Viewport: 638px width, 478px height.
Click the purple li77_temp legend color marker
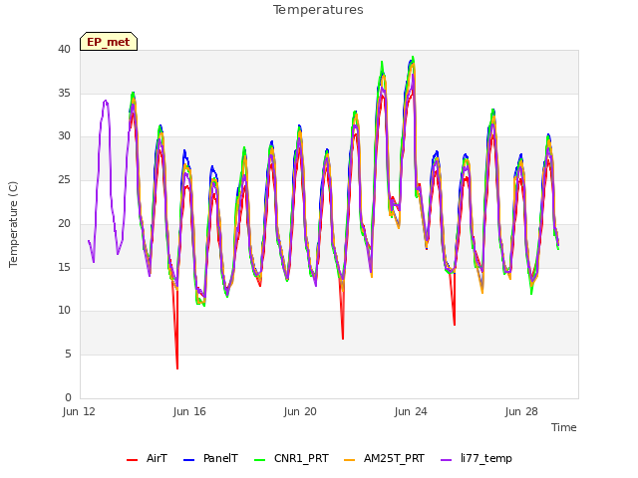(447, 460)
